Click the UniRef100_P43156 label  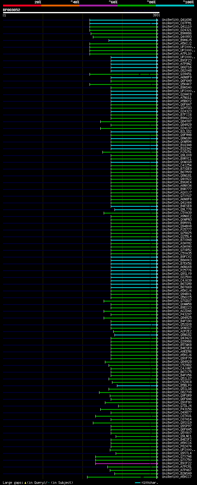coord(177,409)
